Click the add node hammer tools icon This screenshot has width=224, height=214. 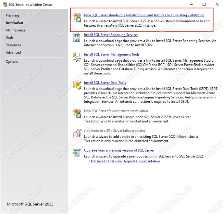click(77, 133)
